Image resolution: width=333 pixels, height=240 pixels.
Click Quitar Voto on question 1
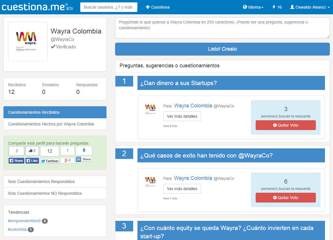(x=286, y=125)
